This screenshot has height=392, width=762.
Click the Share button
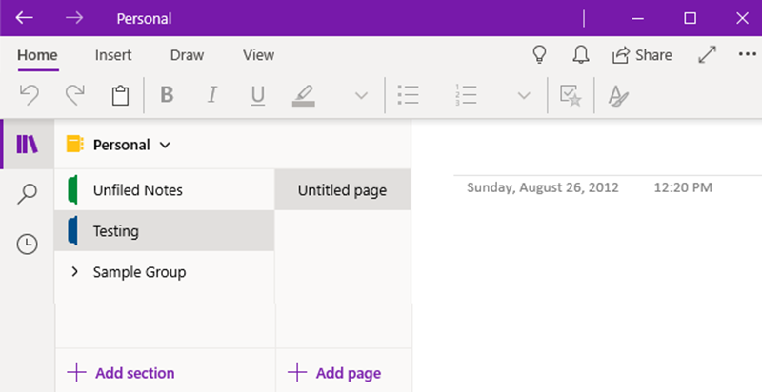[x=642, y=55]
